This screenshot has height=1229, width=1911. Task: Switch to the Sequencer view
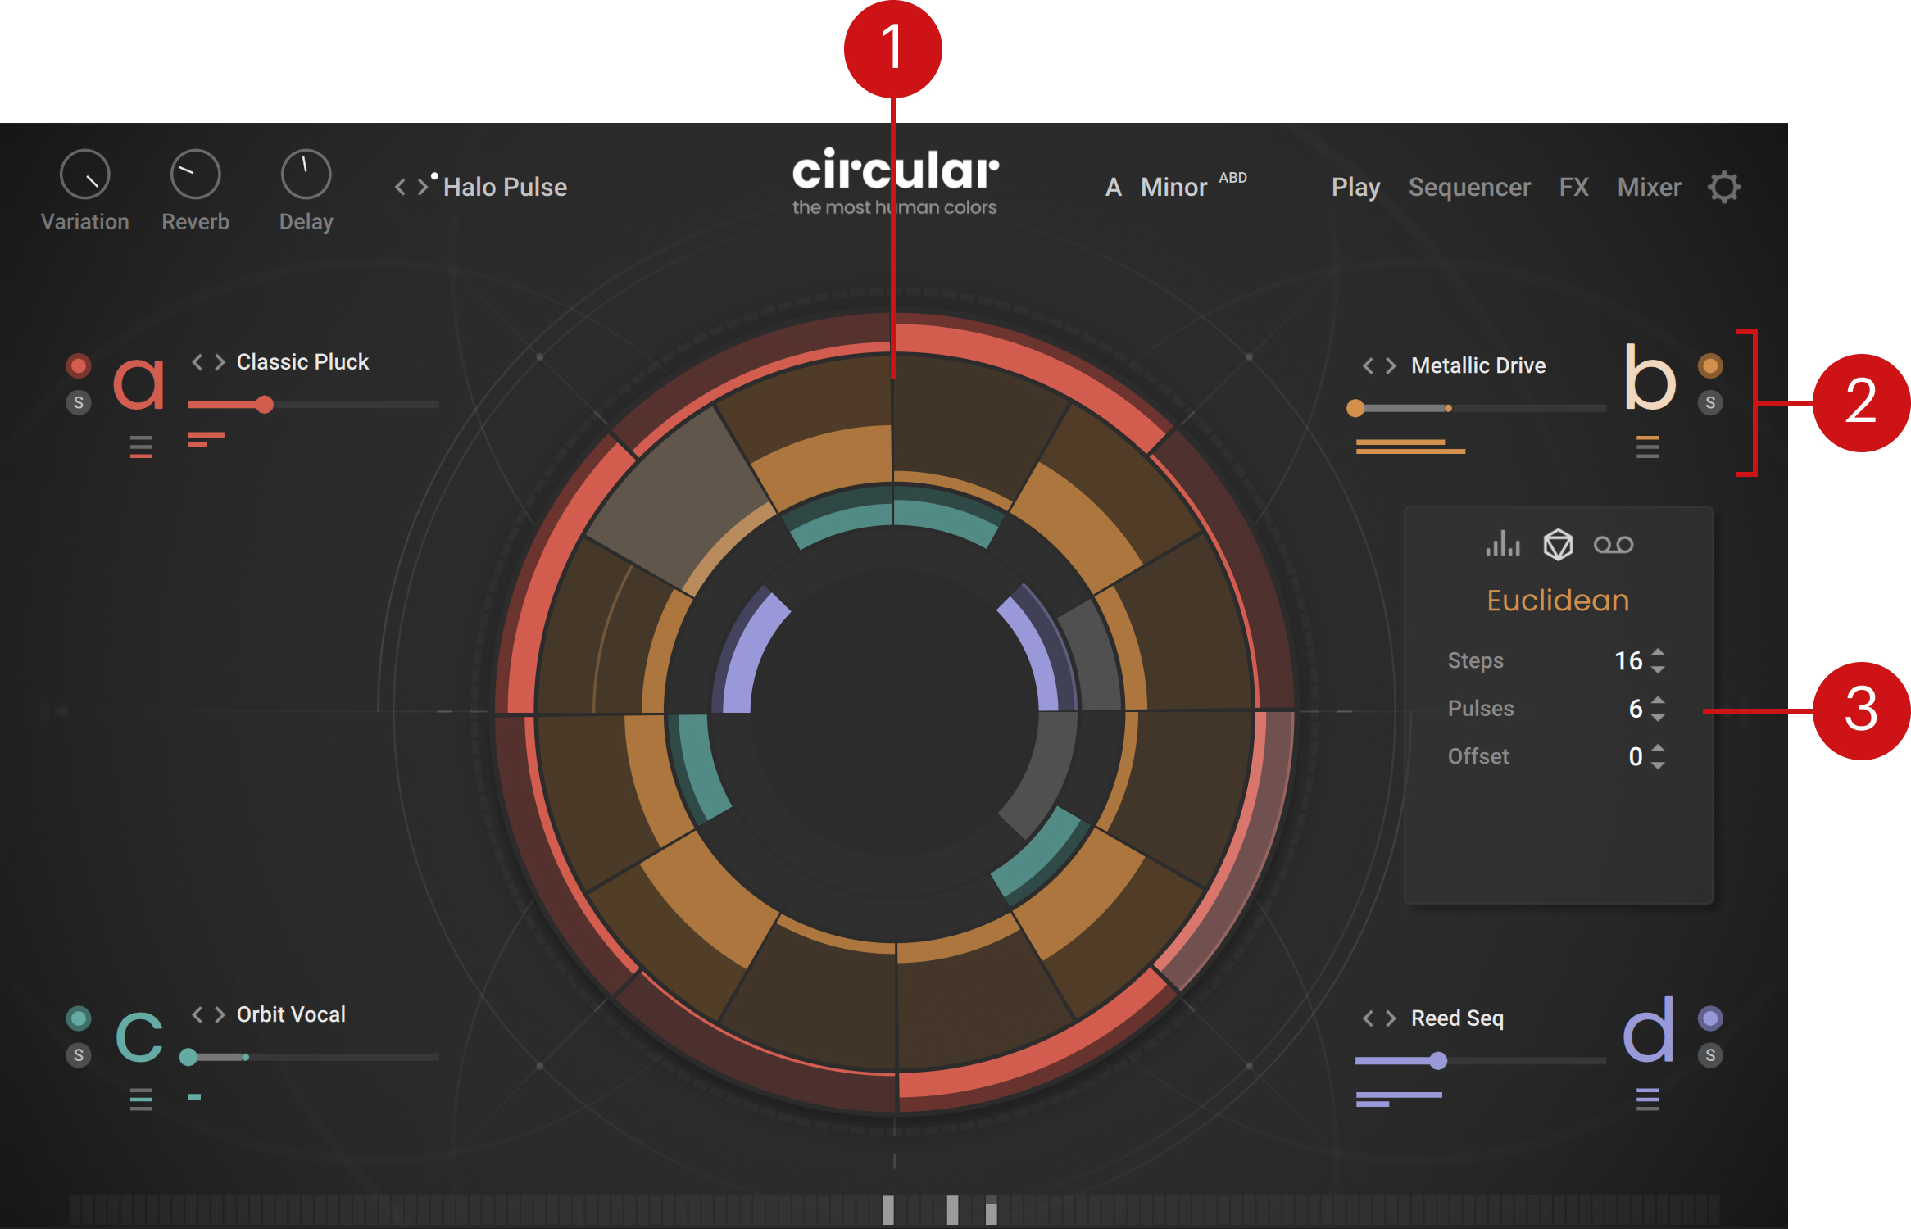pos(1469,187)
